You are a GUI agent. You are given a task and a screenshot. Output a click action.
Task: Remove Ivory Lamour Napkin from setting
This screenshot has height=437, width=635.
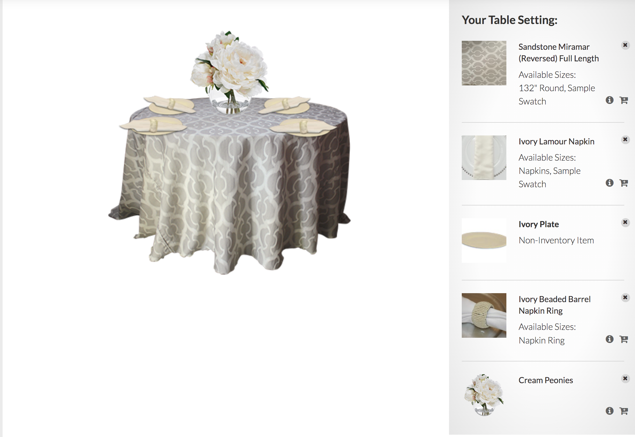click(x=625, y=139)
